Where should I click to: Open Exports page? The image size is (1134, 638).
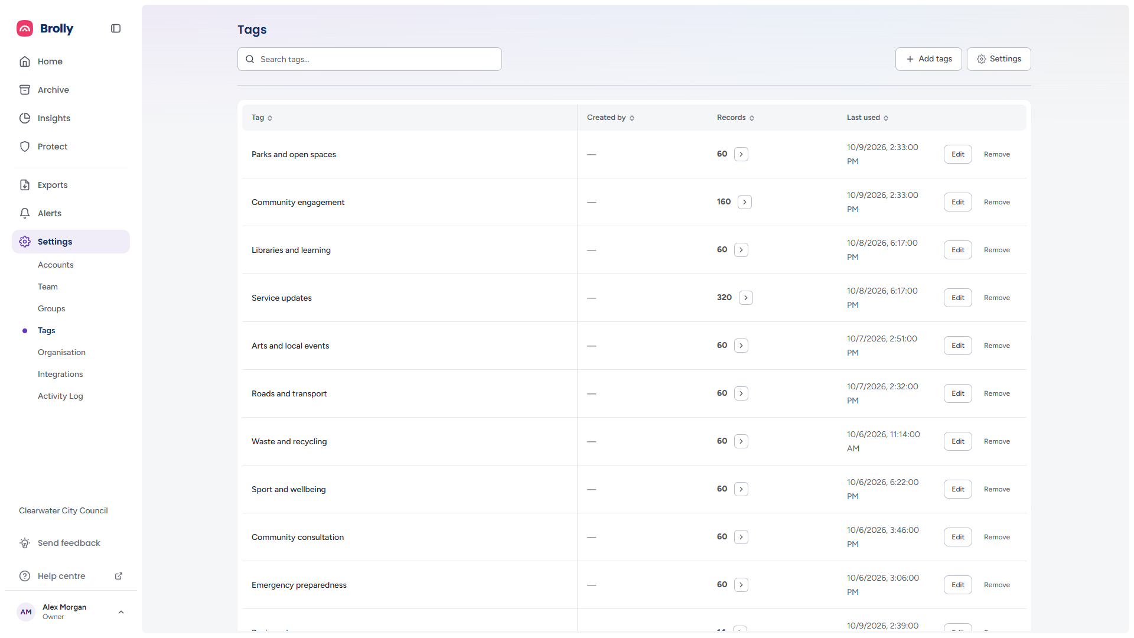tap(71, 185)
